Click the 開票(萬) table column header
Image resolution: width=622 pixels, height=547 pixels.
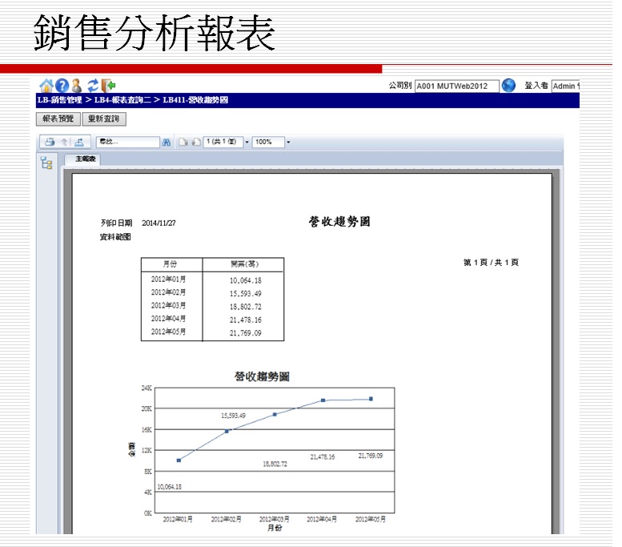click(x=245, y=264)
